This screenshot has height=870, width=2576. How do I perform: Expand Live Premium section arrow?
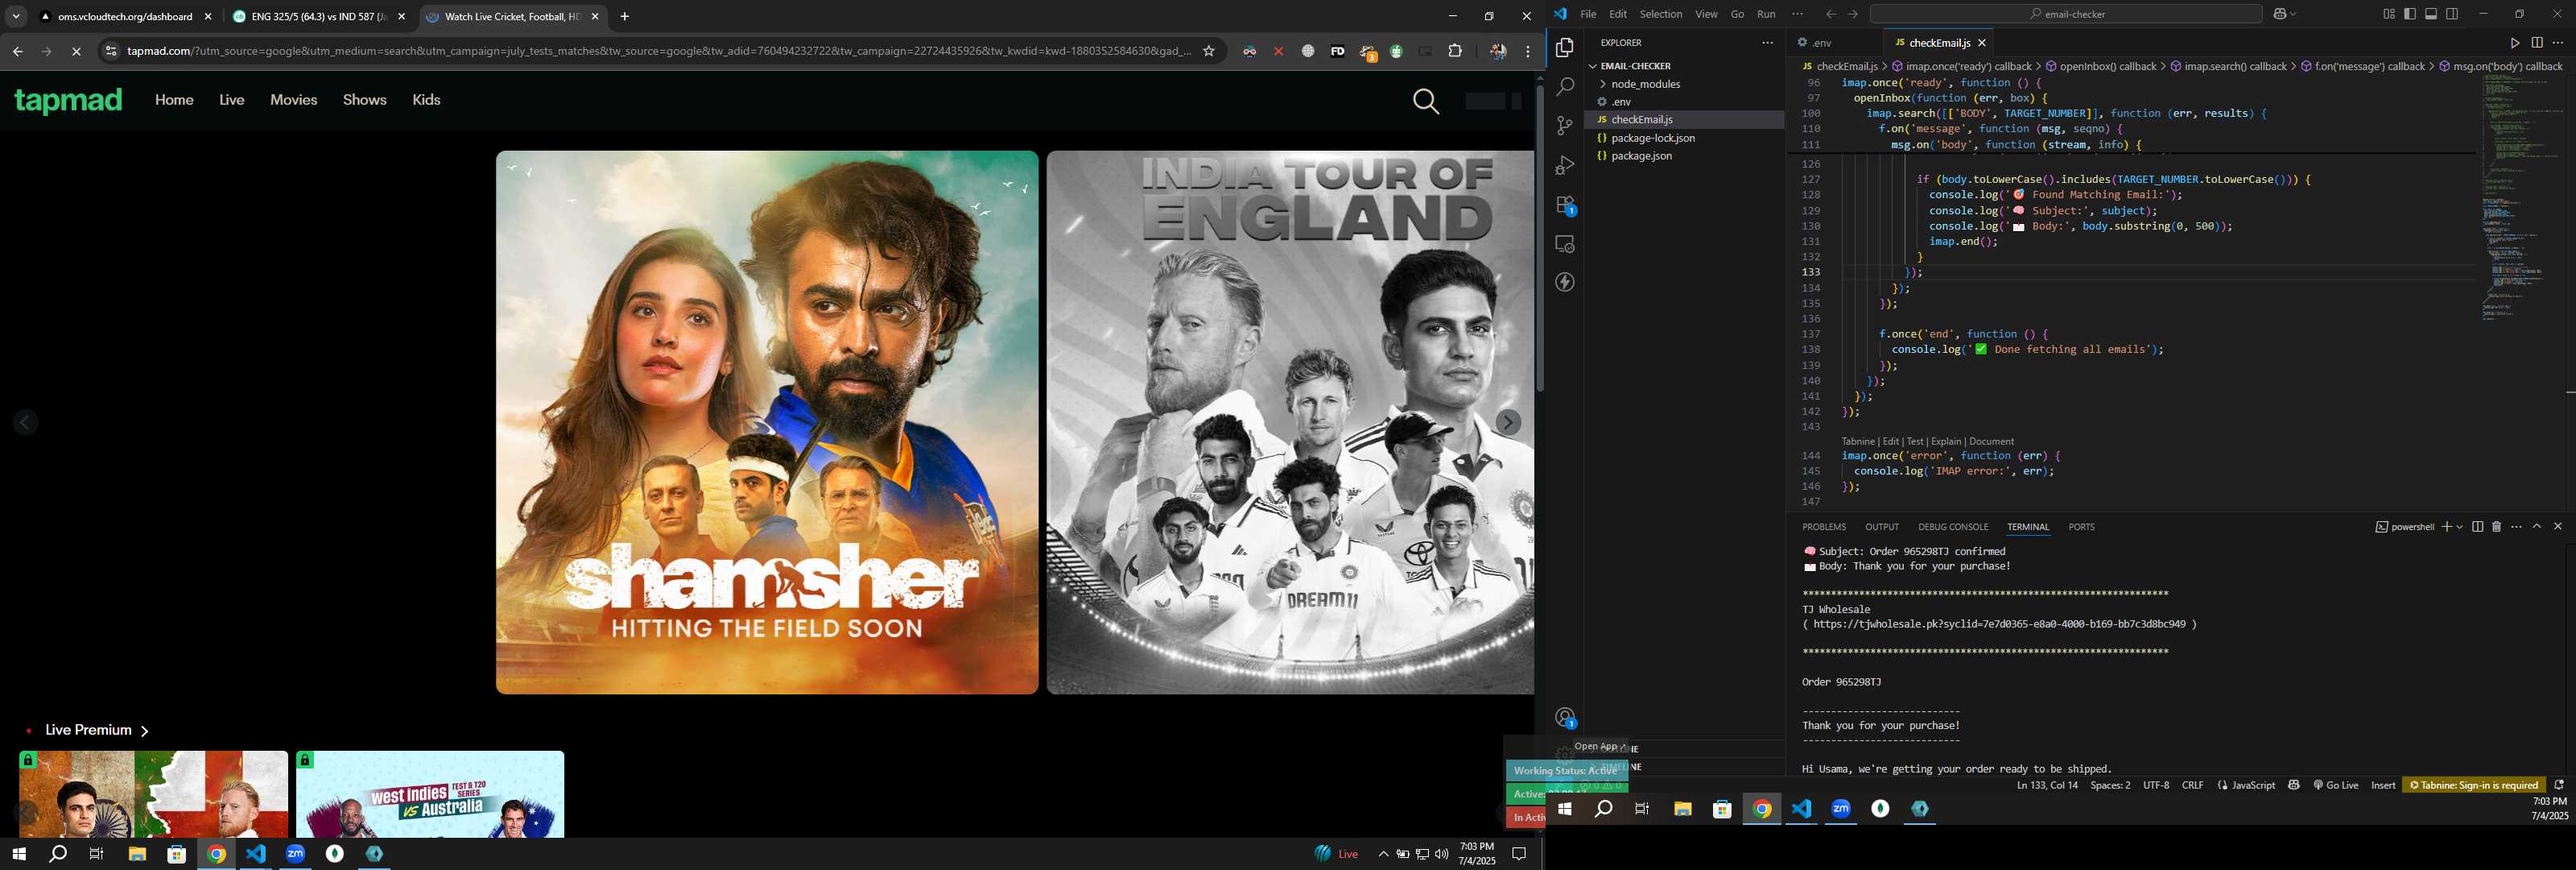point(145,731)
